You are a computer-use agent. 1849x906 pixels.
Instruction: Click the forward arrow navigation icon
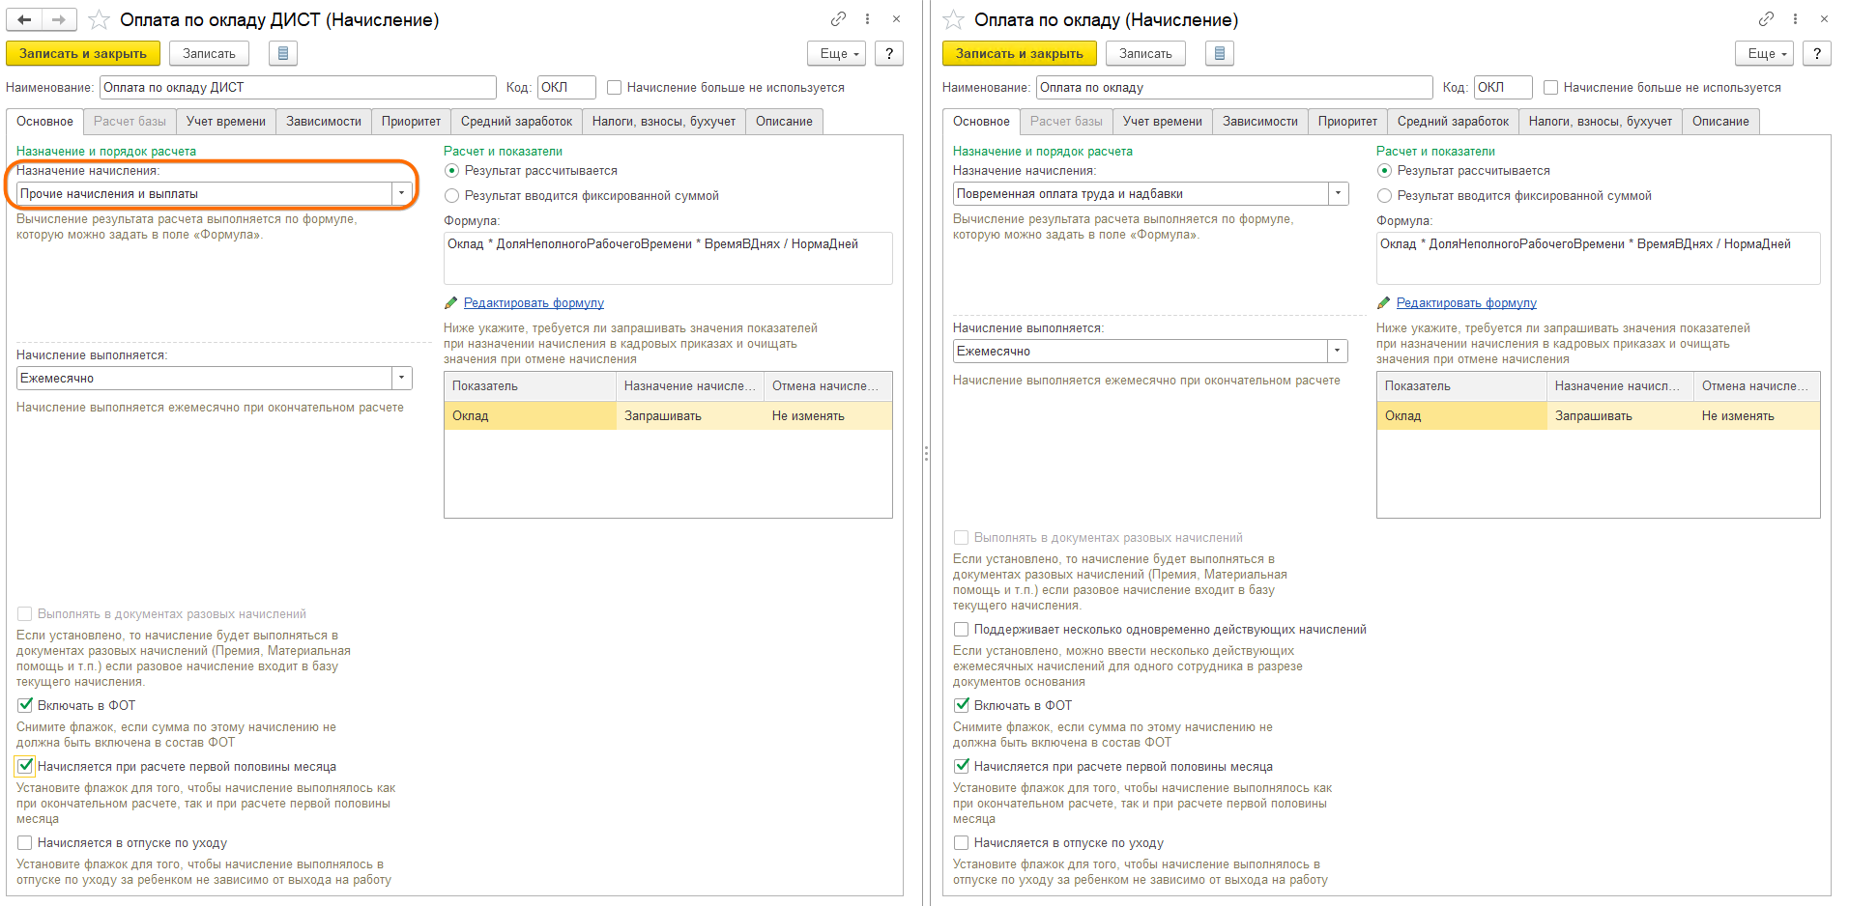[59, 19]
